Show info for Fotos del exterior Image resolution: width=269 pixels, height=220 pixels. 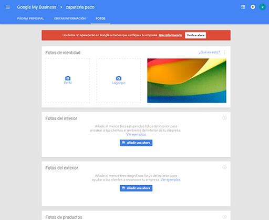click(x=224, y=167)
